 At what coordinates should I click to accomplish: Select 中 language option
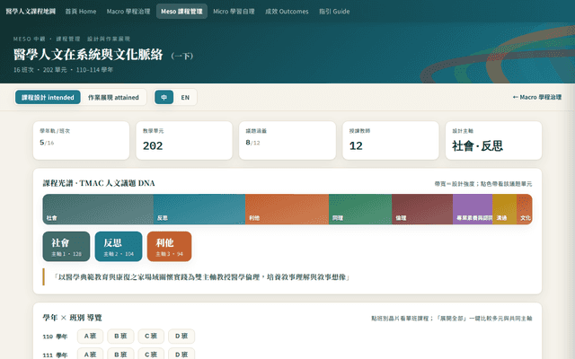pos(164,98)
